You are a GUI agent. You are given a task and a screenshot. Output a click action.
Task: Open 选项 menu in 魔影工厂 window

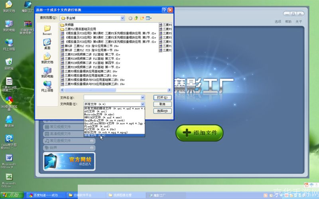pos(278,21)
